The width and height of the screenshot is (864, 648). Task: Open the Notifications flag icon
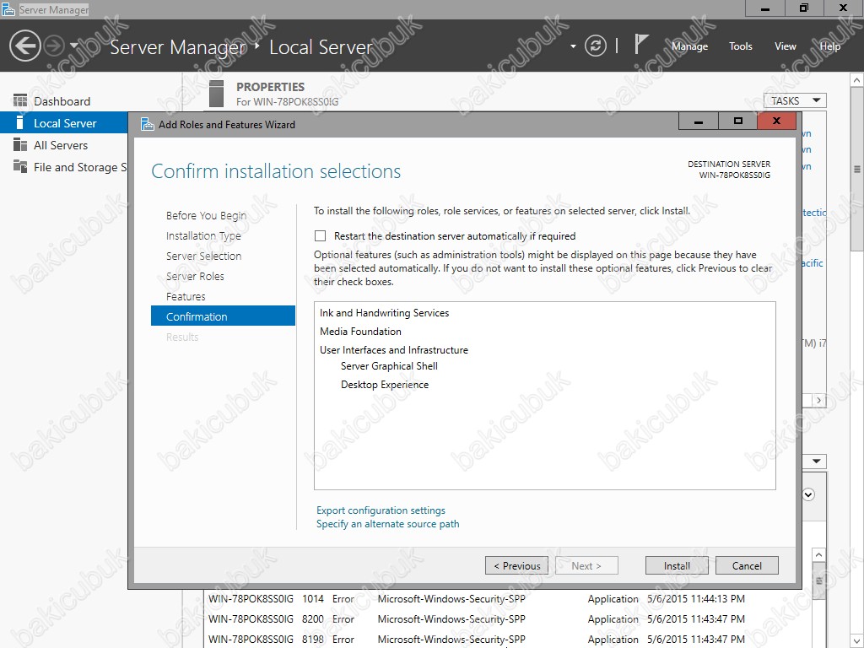[641, 44]
